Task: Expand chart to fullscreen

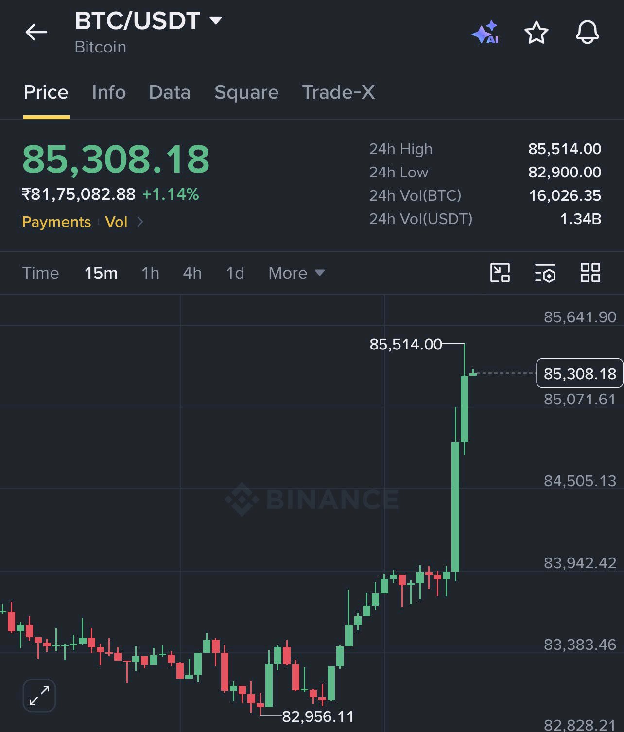Action: tap(39, 696)
